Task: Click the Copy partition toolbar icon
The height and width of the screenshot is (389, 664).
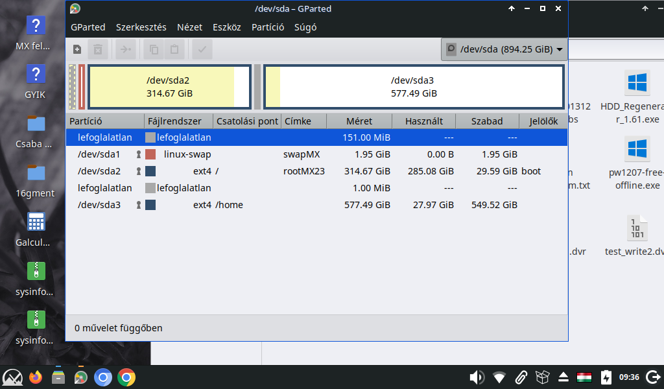Action: pos(154,49)
